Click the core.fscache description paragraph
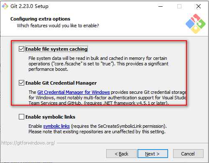This screenshot has width=209, height=163. point(98,64)
